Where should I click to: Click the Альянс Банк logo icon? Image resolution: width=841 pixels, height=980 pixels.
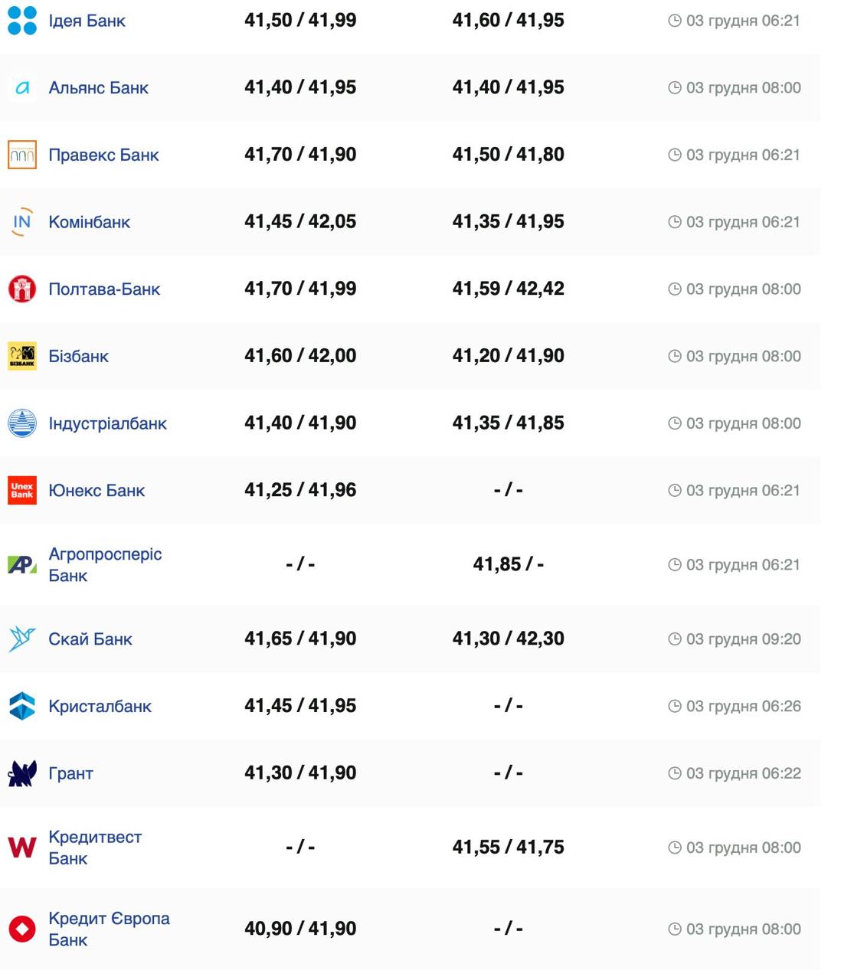tap(22, 88)
